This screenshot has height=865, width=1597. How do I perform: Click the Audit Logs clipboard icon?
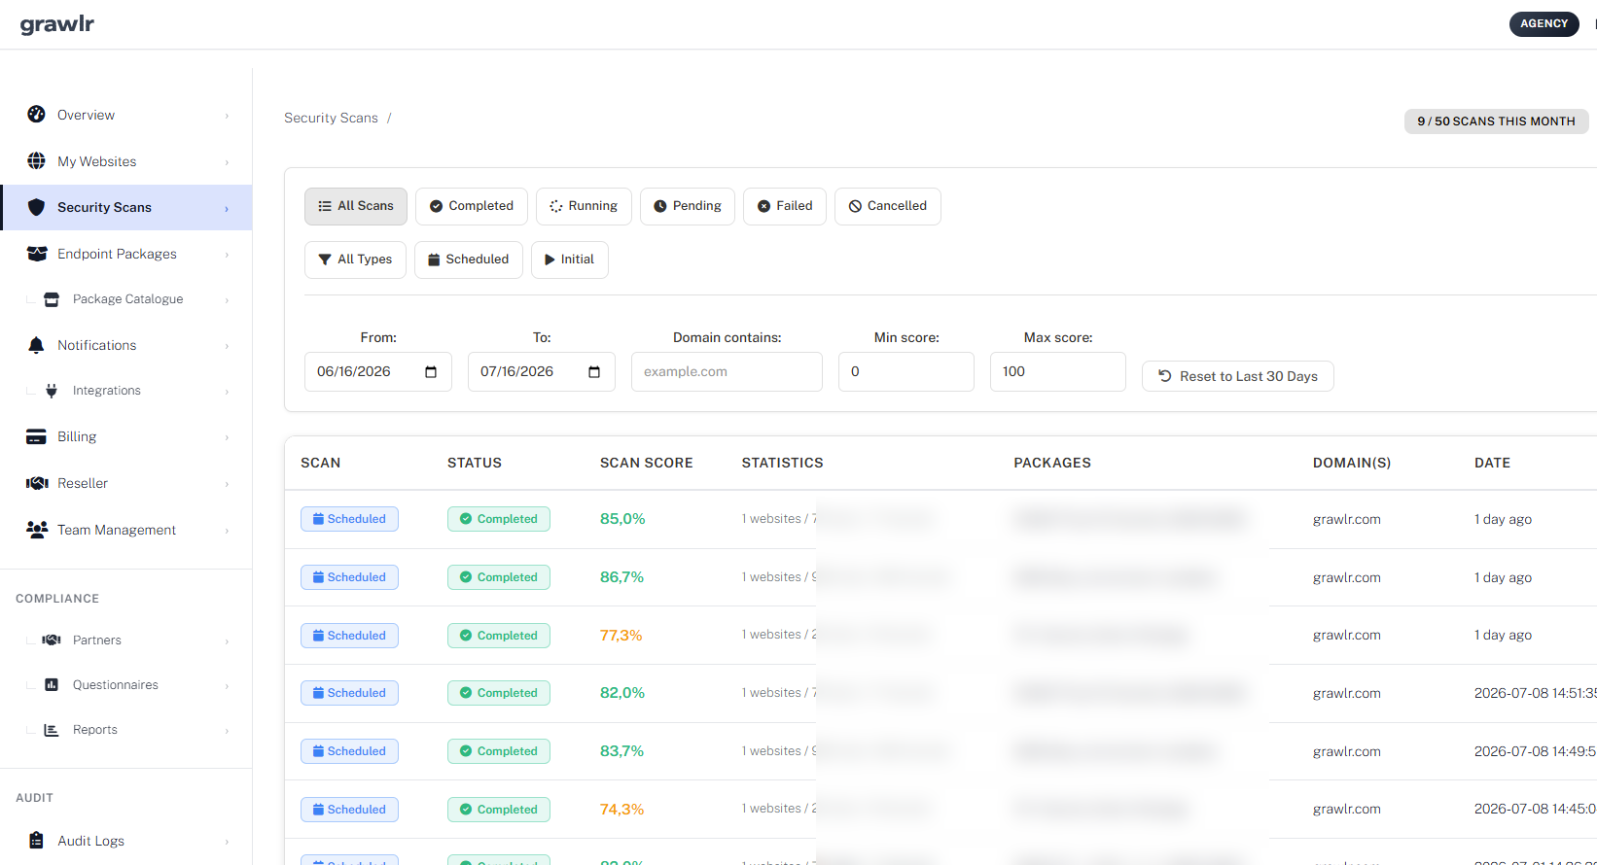36,841
